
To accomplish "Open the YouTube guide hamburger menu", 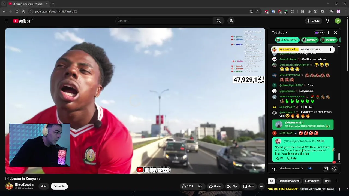I will click(7, 21).
